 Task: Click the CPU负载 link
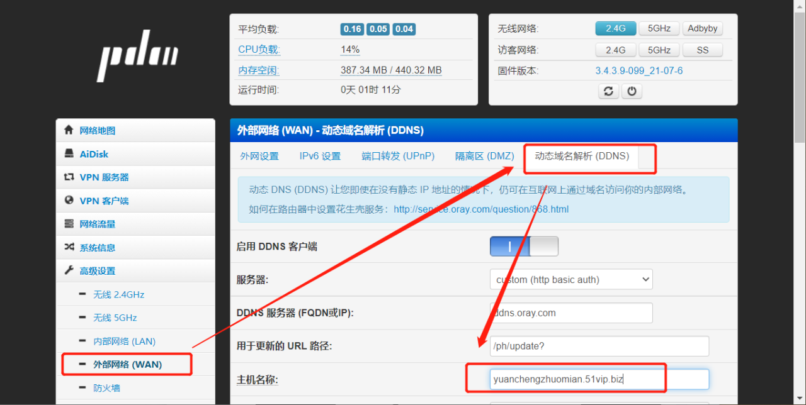258,50
